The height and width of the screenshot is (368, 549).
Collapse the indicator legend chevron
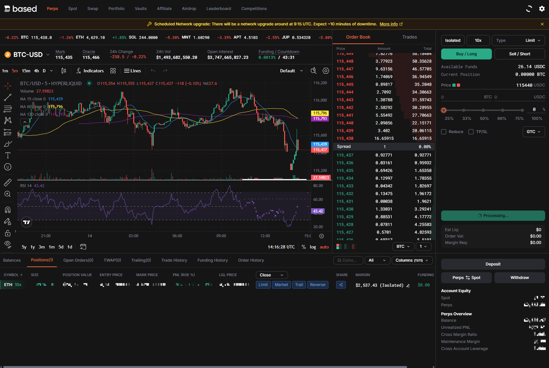tap(25, 122)
